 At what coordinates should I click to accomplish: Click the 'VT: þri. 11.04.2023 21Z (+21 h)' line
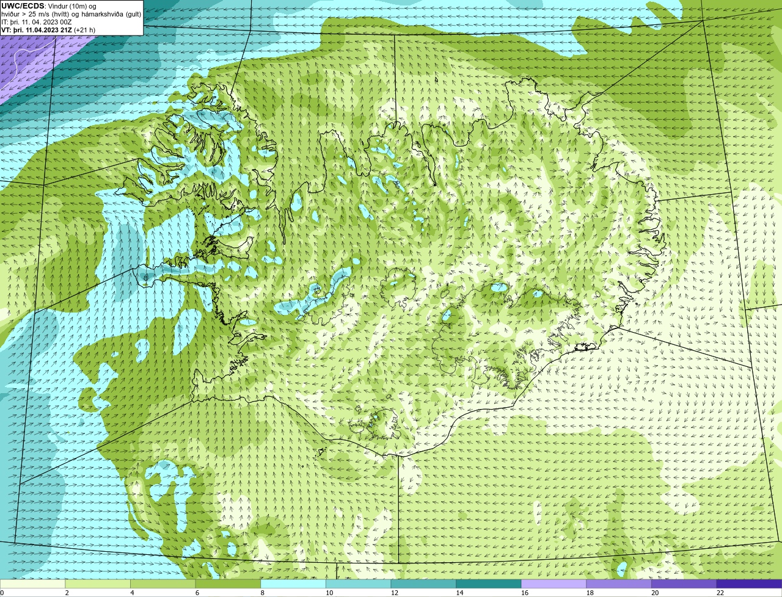48,30
